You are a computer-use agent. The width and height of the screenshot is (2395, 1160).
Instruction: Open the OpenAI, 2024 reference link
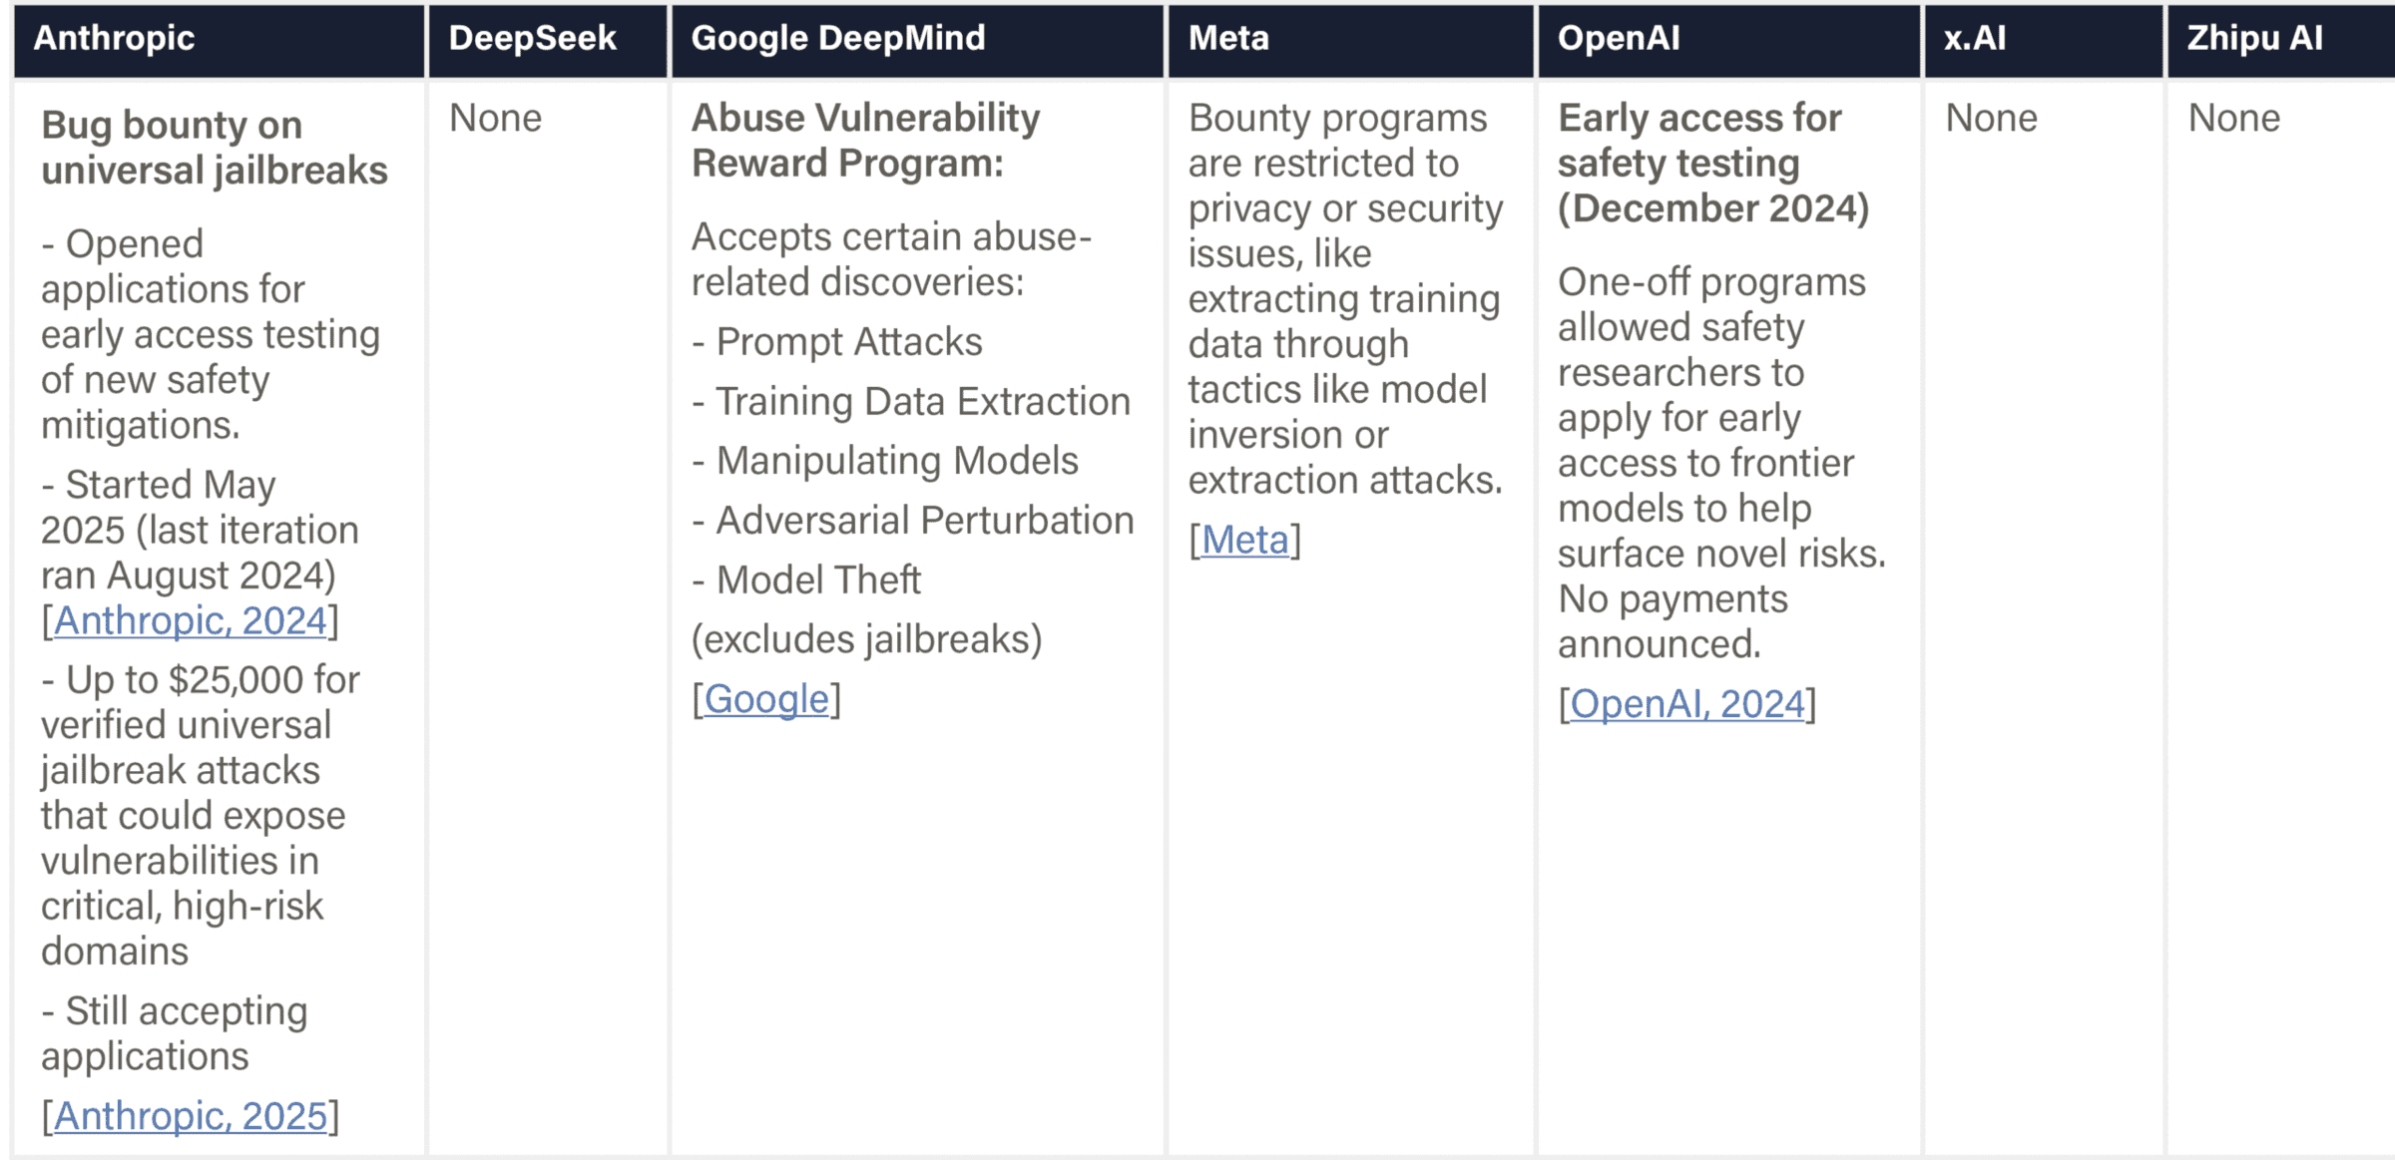pyautogui.click(x=1686, y=704)
